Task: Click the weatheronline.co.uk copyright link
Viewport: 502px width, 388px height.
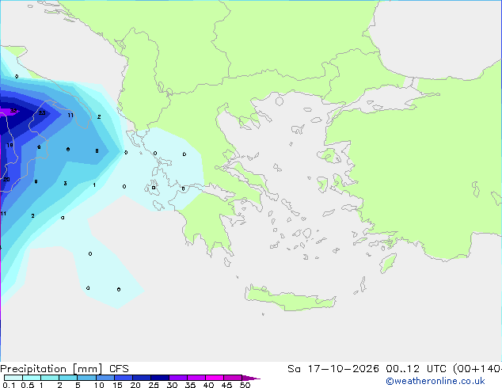Action: point(435,381)
